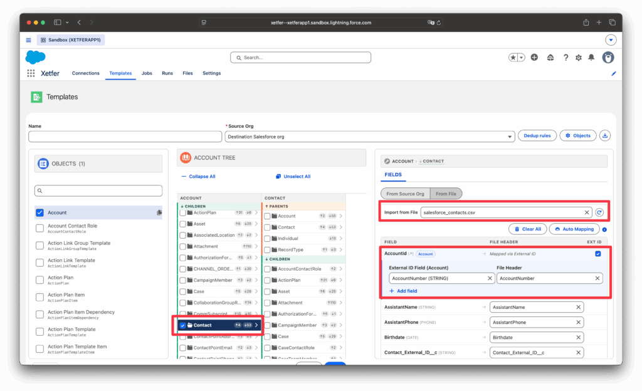Click Unselect All in Account Tree
Viewport: 642px width, 391px height.
point(293,177)
